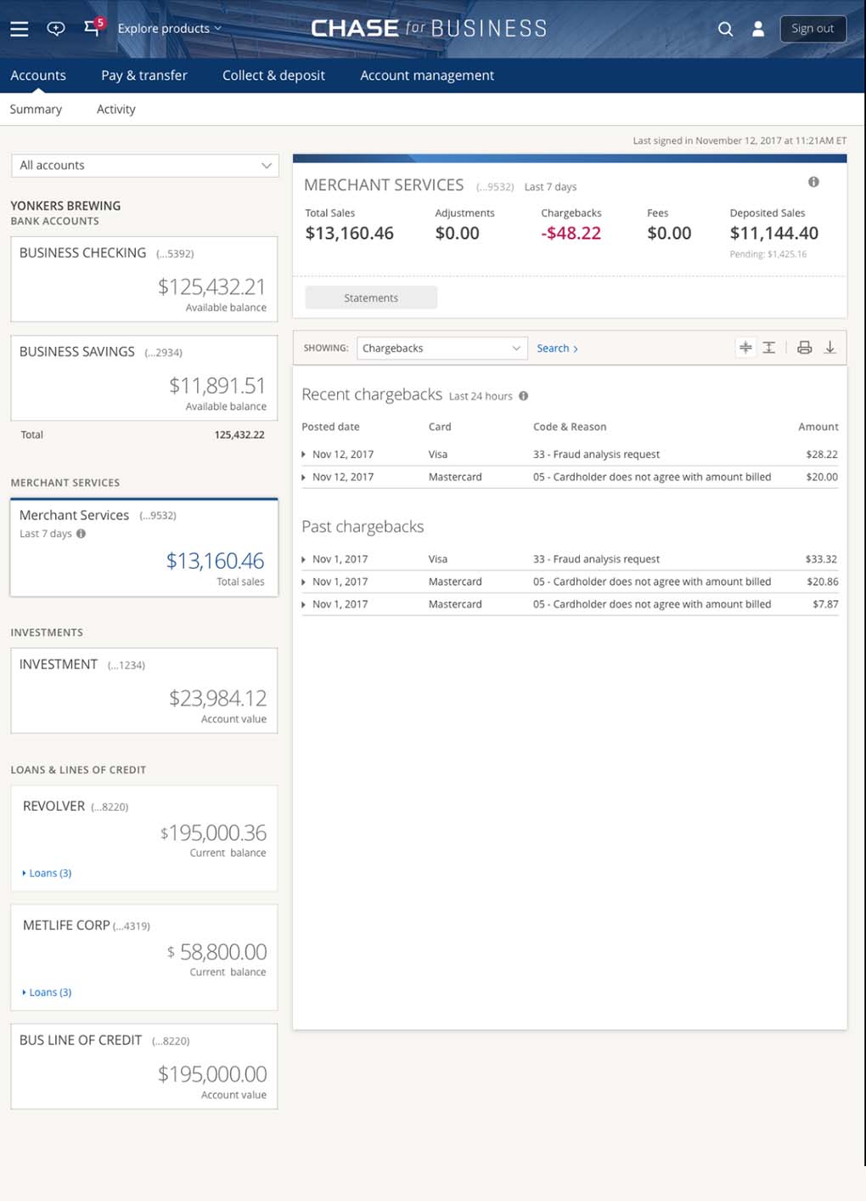Expand Loans (3) under METLIFE CORP
866x1201 pixels.
pyautogui.click(x=48, y=993)
